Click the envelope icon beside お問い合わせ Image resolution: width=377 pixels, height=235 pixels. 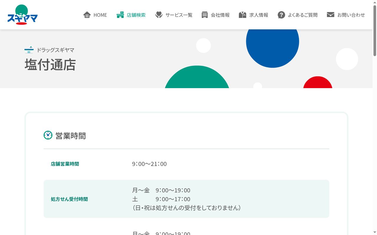pyautogui.click(x=330, y=15)
